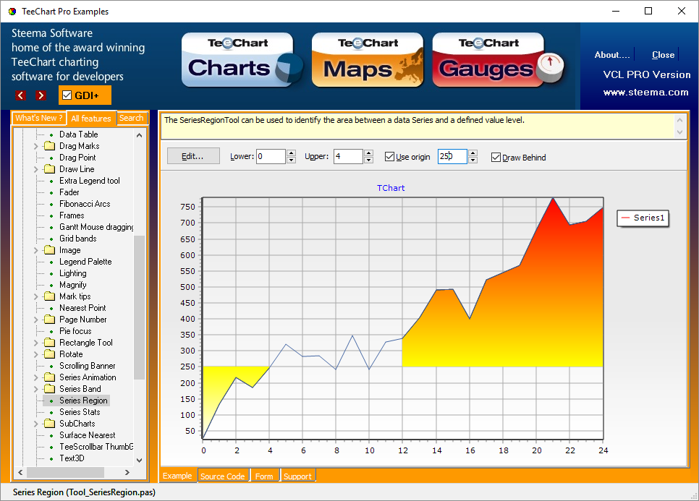Screen dimensions: 699x501
Task: Click the tree horizontal scrollbar right arrow
Action: pyautogui.click(x=127, y=472)
